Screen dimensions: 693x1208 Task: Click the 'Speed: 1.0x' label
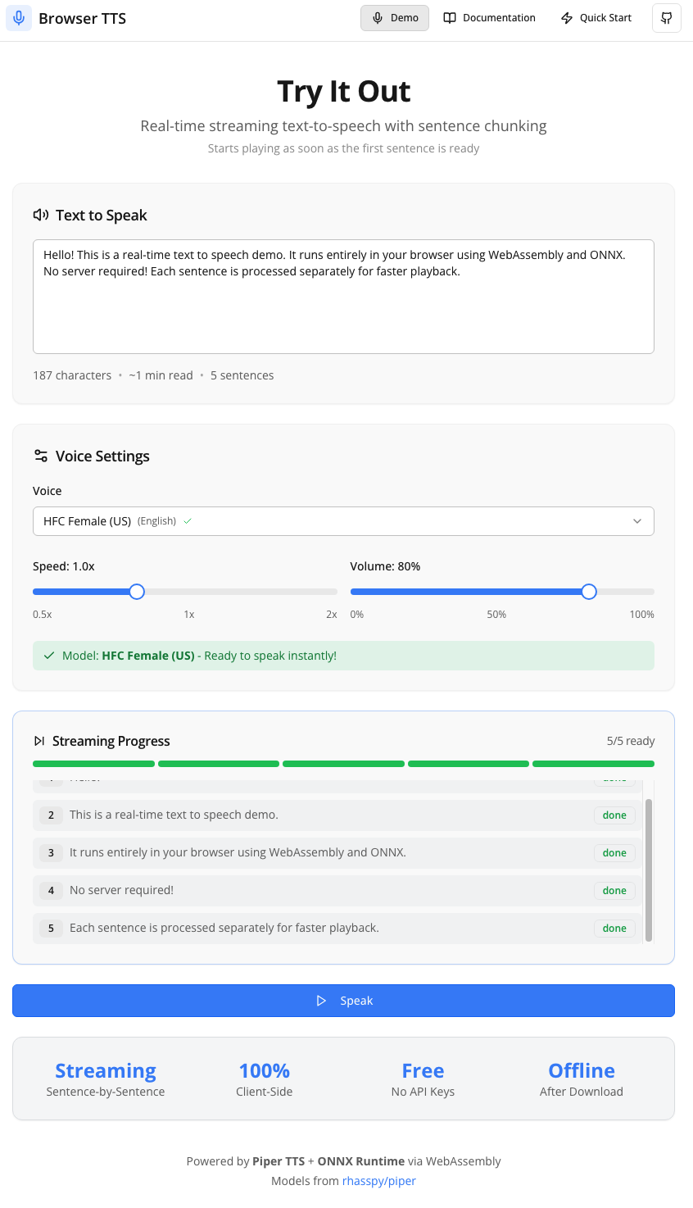(64, 566)
